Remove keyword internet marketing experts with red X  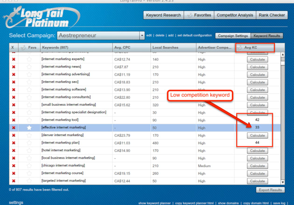[x=14, y=59]
